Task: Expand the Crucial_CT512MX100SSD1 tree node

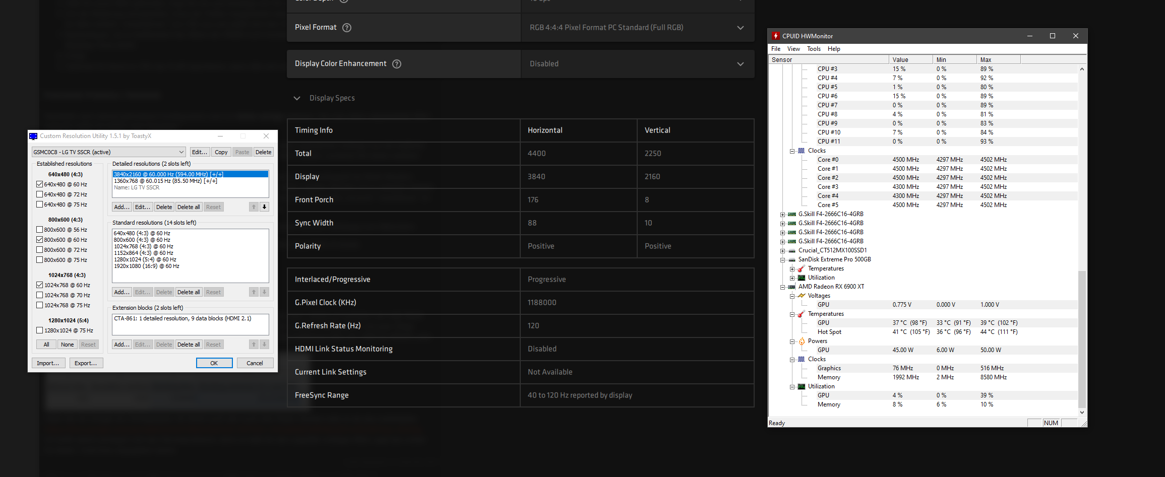Action: click(782, 251)
